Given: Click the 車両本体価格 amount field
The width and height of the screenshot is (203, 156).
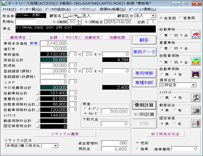Looking at the screenshot, I should pyautogui.click(x=54, y=43).
